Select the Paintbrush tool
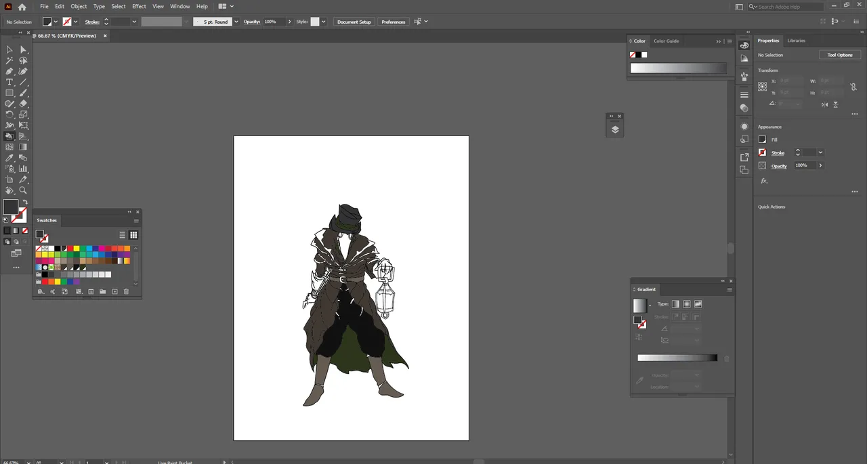The width and height of the screenshot is (867, 464). point(23,93)
